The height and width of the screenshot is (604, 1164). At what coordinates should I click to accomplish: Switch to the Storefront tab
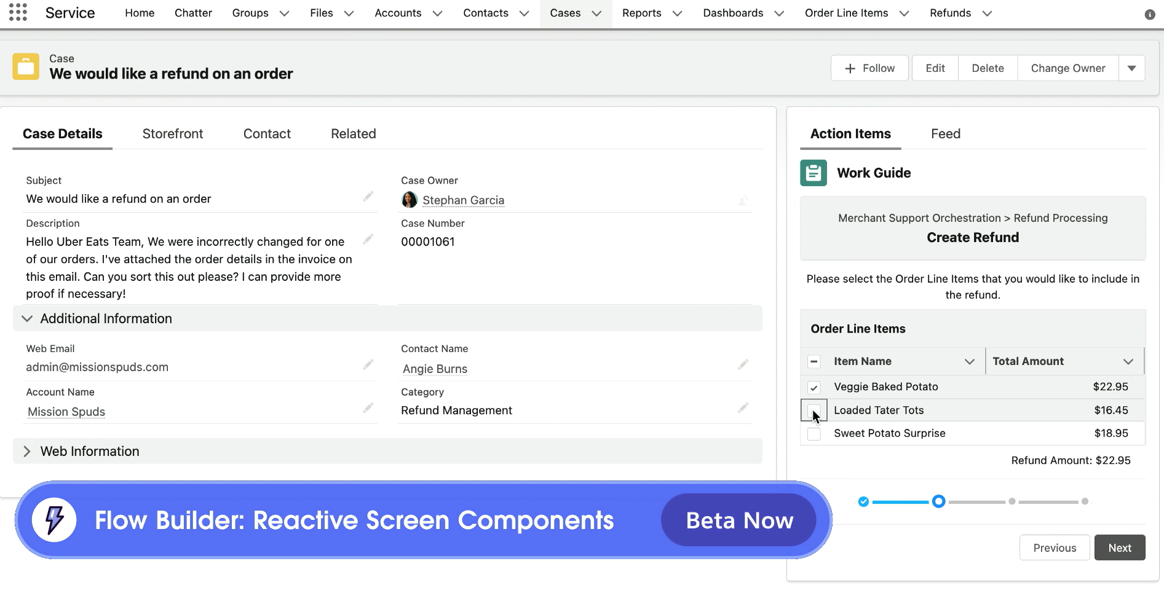(173, 133)
